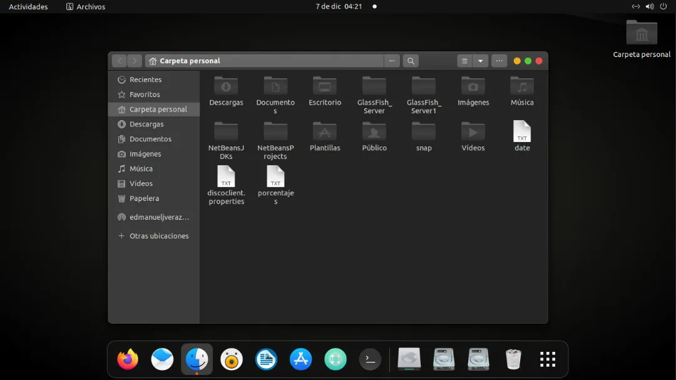Open the trash can in dock
This screenshot has width=676, height=380.
[x=513, y=359]
